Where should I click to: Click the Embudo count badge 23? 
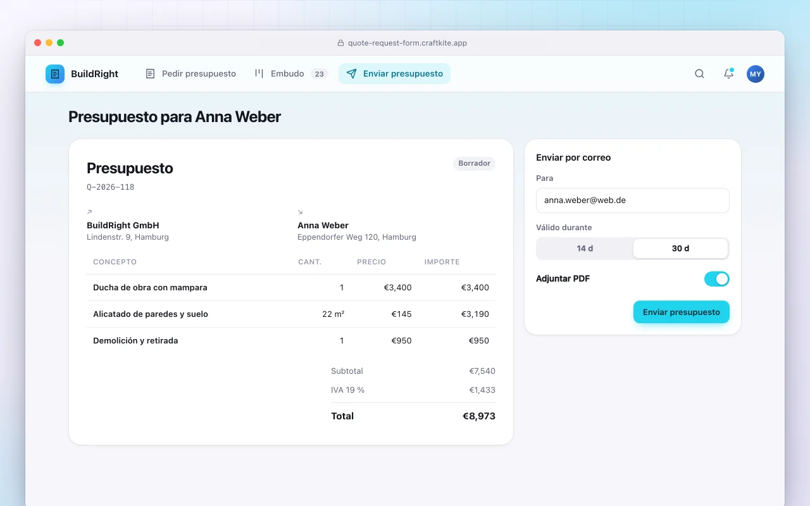(320, 74)
